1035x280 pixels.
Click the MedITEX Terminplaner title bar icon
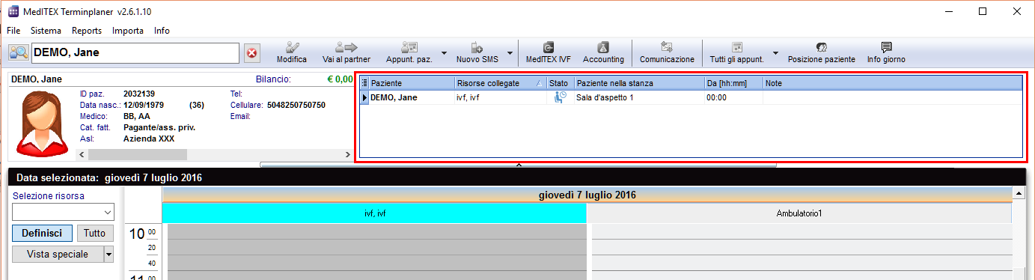pos(13,11)
